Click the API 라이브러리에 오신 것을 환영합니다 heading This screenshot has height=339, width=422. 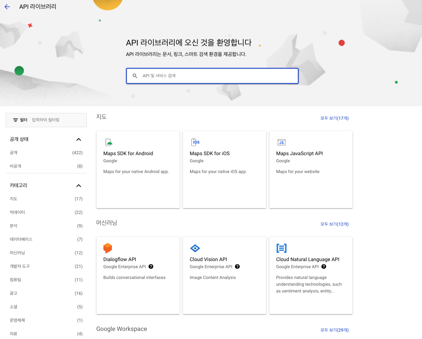[189, 43]
